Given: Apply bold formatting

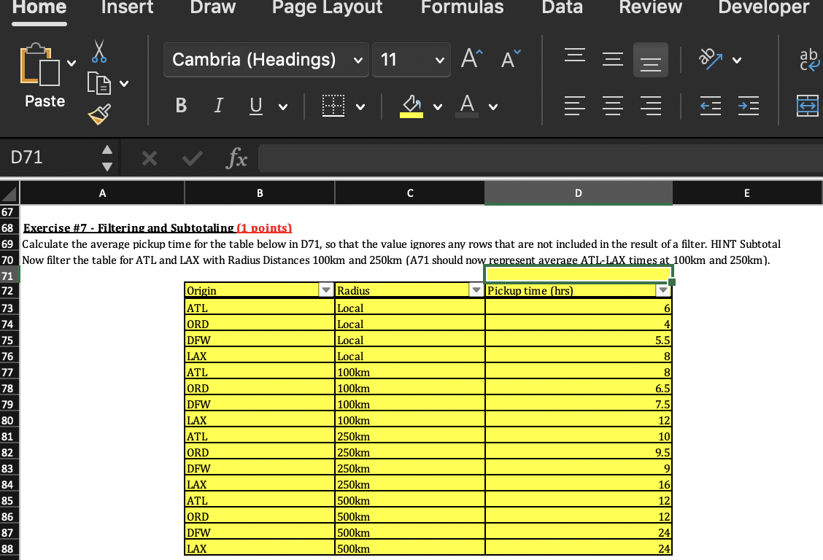Looking at the screenshot, I should click(180, 105).
